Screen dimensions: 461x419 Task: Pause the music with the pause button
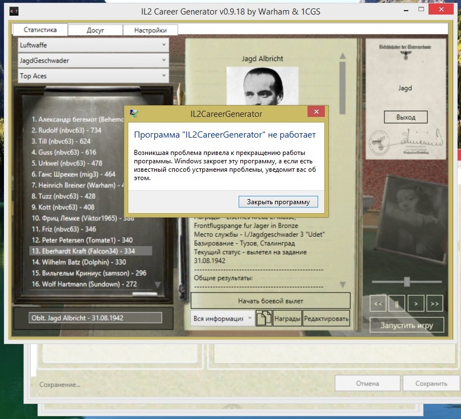pos(397,303)
